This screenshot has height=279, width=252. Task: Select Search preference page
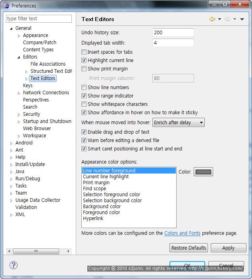pos(30,107)
